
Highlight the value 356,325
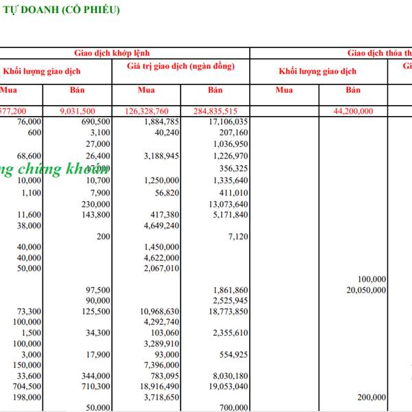(x=233, y=168)
